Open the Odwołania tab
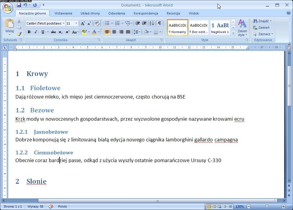 coord(117,13)
